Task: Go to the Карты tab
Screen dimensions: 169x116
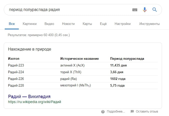Action: 87,24
